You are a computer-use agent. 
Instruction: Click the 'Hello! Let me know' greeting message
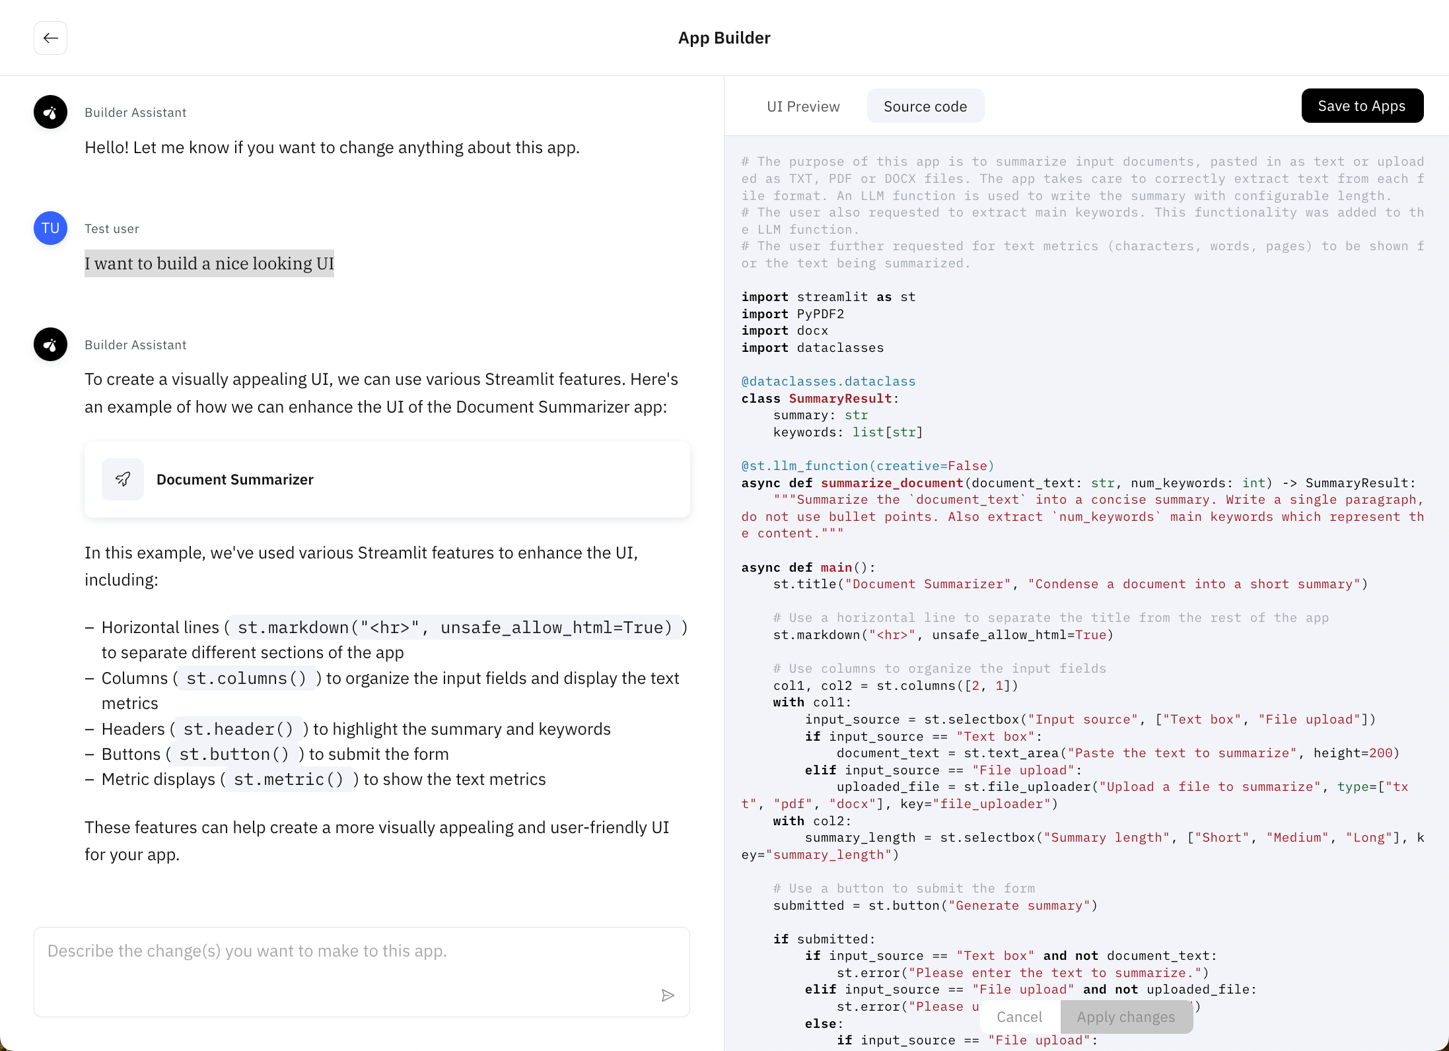(x=332, y=147)
